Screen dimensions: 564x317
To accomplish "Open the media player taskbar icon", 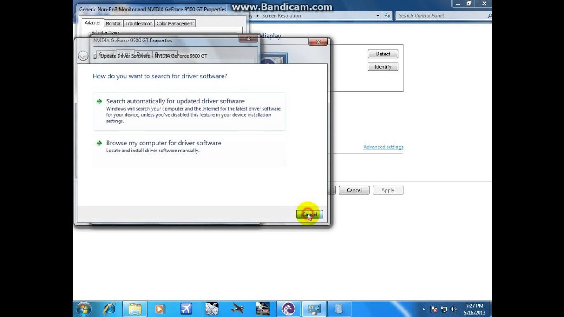I will tap(160, 309).
